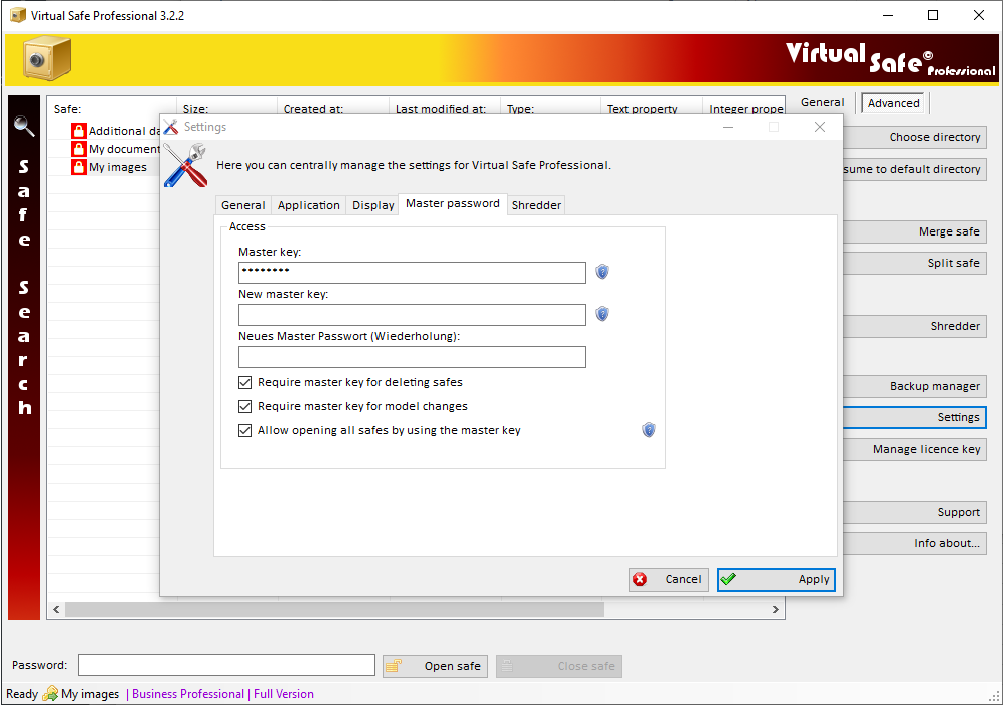Screen dimensions: 1004x705
Task: Switch to the Application settings tab
Action: click(x=309, y=205)
